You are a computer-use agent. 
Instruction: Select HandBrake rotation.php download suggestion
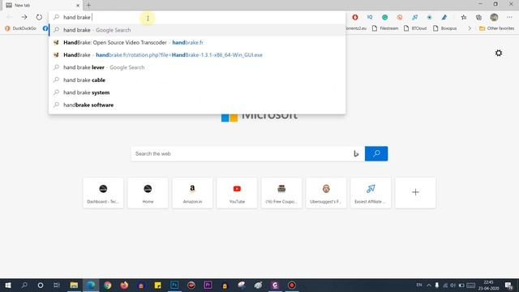click(x=197, y=55)
